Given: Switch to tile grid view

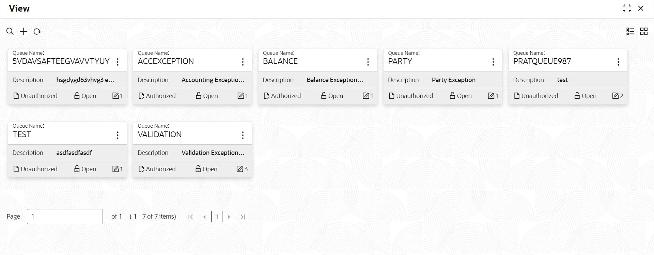Looking at the screenshot, I should [x=644, y=31].
